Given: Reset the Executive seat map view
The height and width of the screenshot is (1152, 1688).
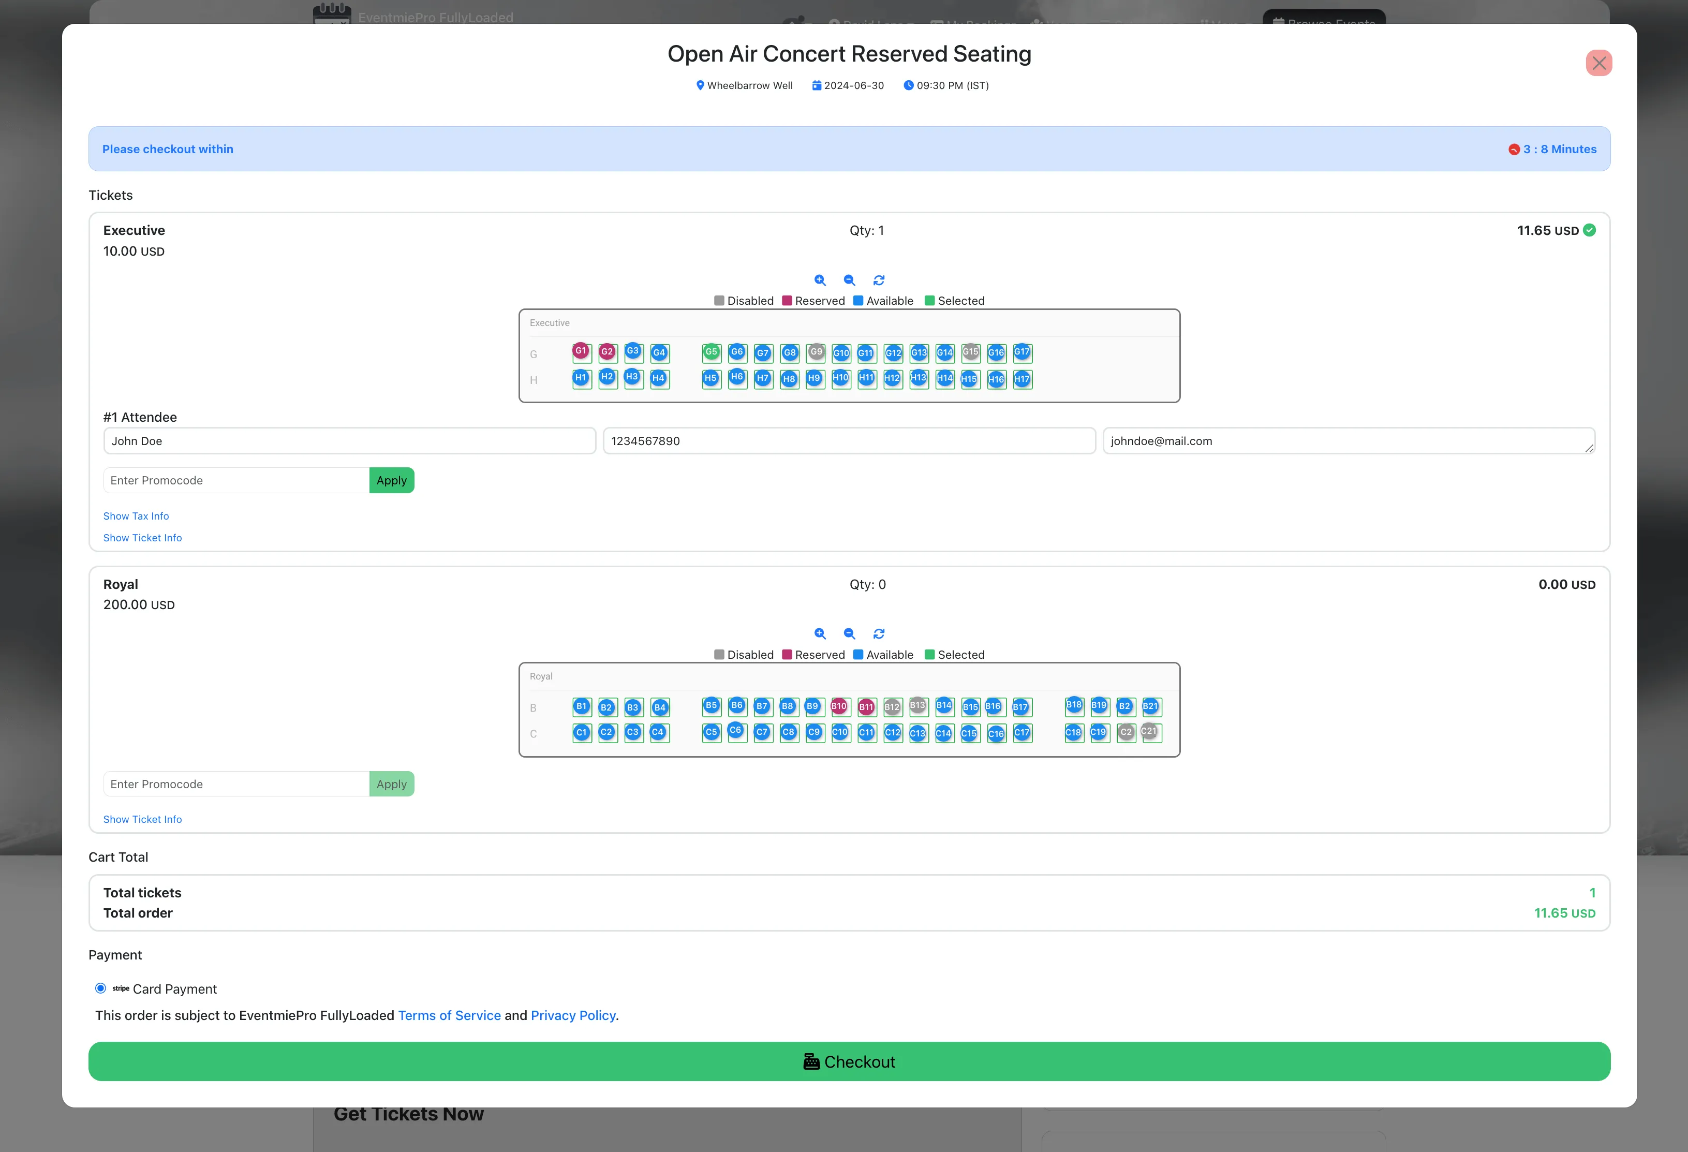Looking at the screenshot, I should pos(879,279).
